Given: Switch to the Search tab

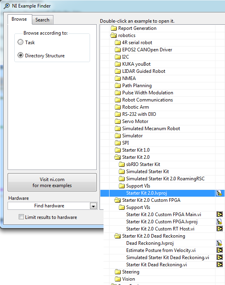Looking at the screenshot, I should point(42,20).
